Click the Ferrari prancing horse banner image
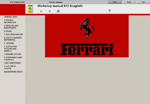Image resolution: width=150 pixels, height=104 pixels. (87, 36)
